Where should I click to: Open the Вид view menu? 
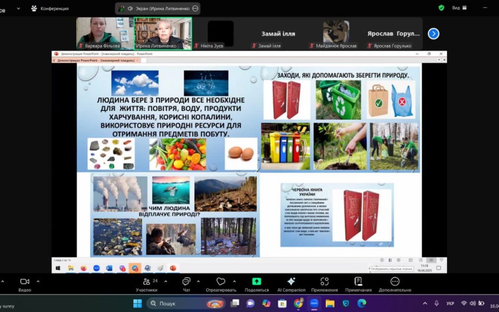tap(456, 8)
